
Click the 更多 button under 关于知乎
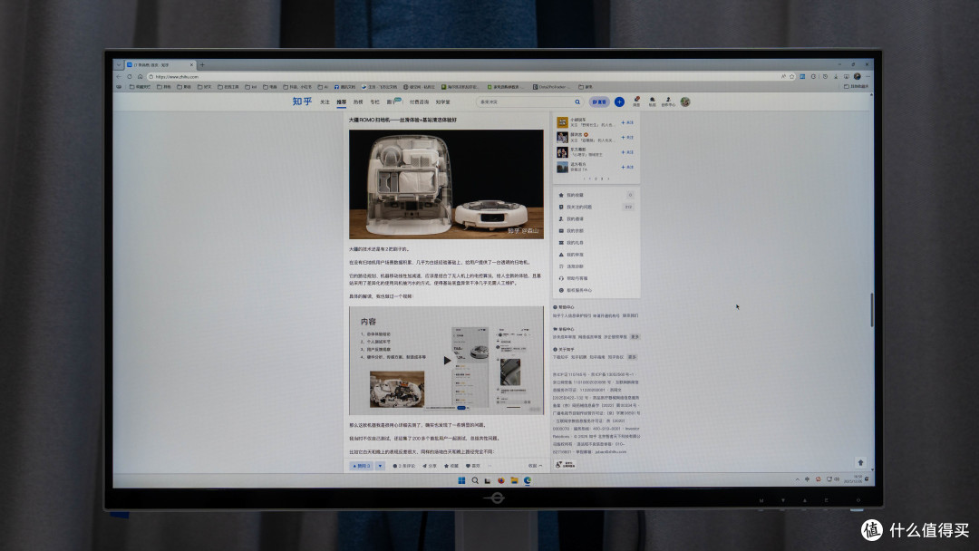pyautogui.click(x=632, y=358)
